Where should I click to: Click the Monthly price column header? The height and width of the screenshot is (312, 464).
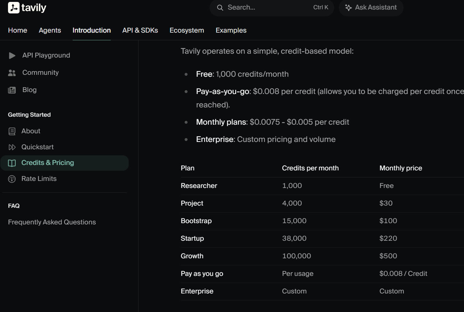[x=401, y=168]
